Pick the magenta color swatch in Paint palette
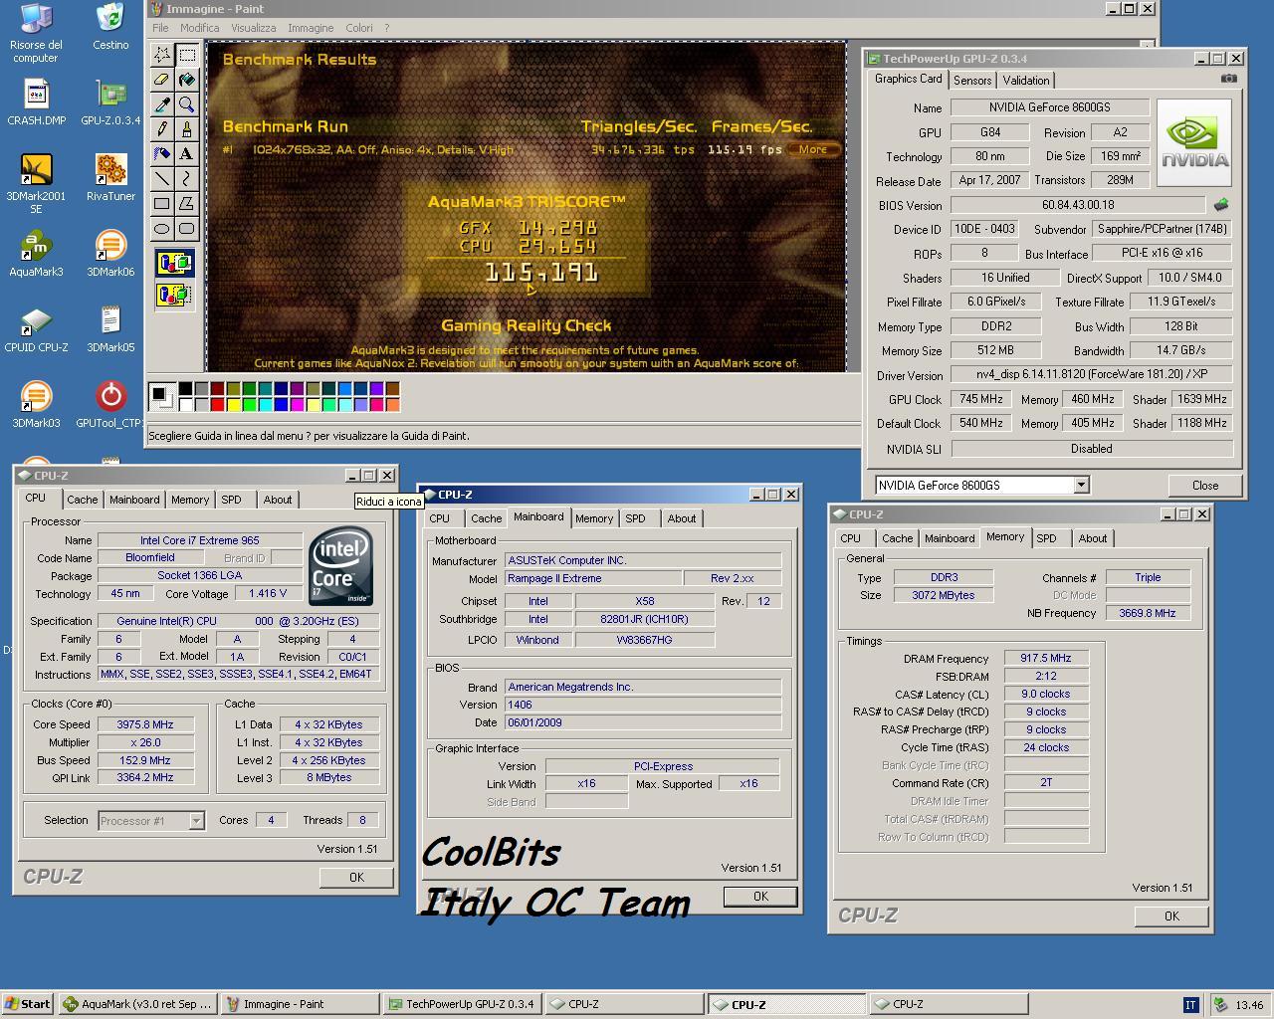The image size is (1274, 1019). pyautogui.click(x=297, y=404)
